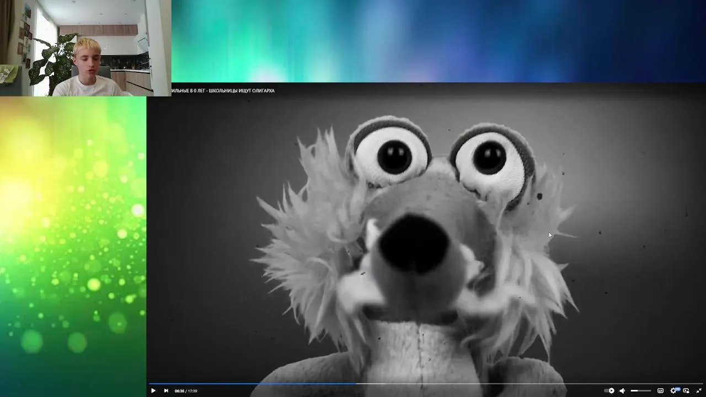Toggle the autoplay switch
Viewport: 706px width, 397px height.
click(x=609, y=390)
